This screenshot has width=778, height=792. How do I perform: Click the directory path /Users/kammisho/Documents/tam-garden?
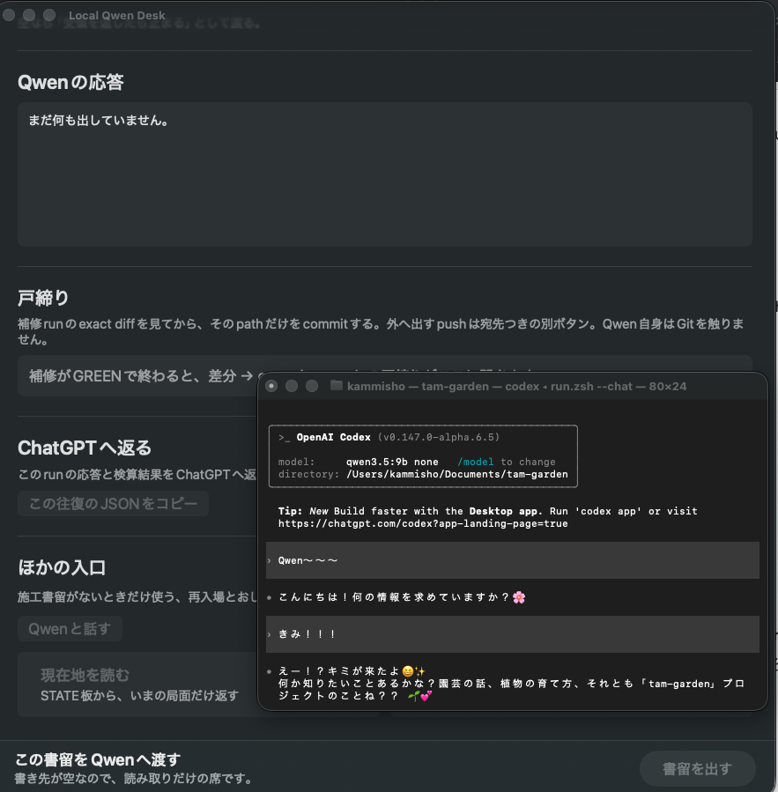click(456, 474)
